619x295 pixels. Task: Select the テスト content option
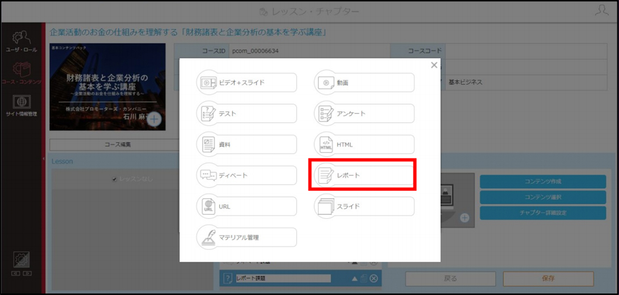247,113
